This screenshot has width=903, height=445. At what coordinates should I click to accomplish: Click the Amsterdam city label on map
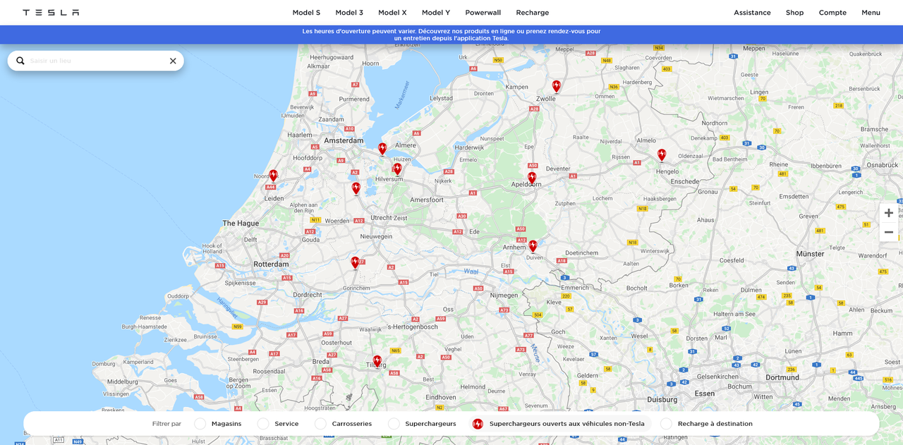coord(344,140)
